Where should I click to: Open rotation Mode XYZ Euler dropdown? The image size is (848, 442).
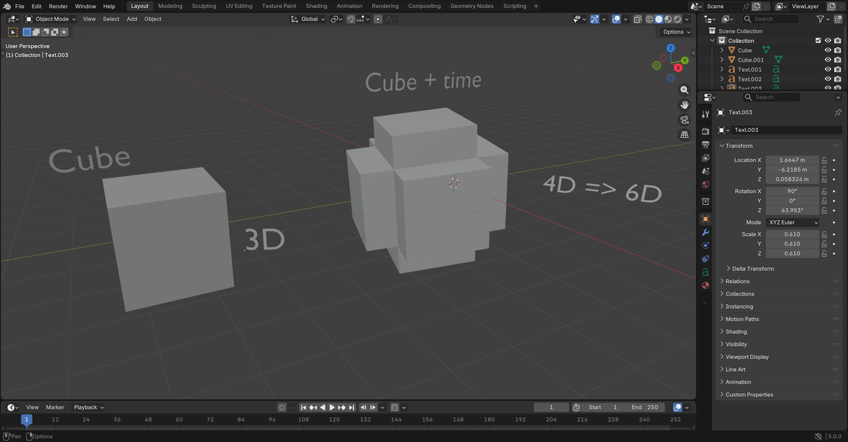(792, 223)
